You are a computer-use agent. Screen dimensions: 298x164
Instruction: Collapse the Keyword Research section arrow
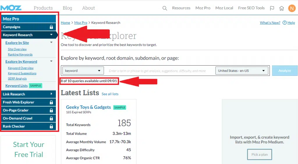click(51, 35)
